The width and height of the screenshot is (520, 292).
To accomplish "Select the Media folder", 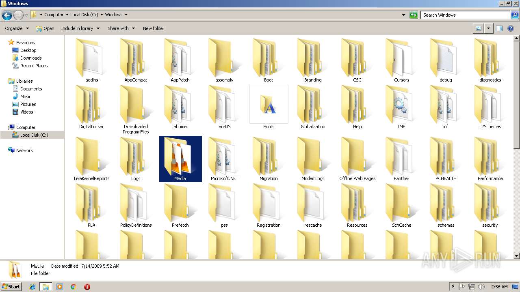I will tap(180, 159).
